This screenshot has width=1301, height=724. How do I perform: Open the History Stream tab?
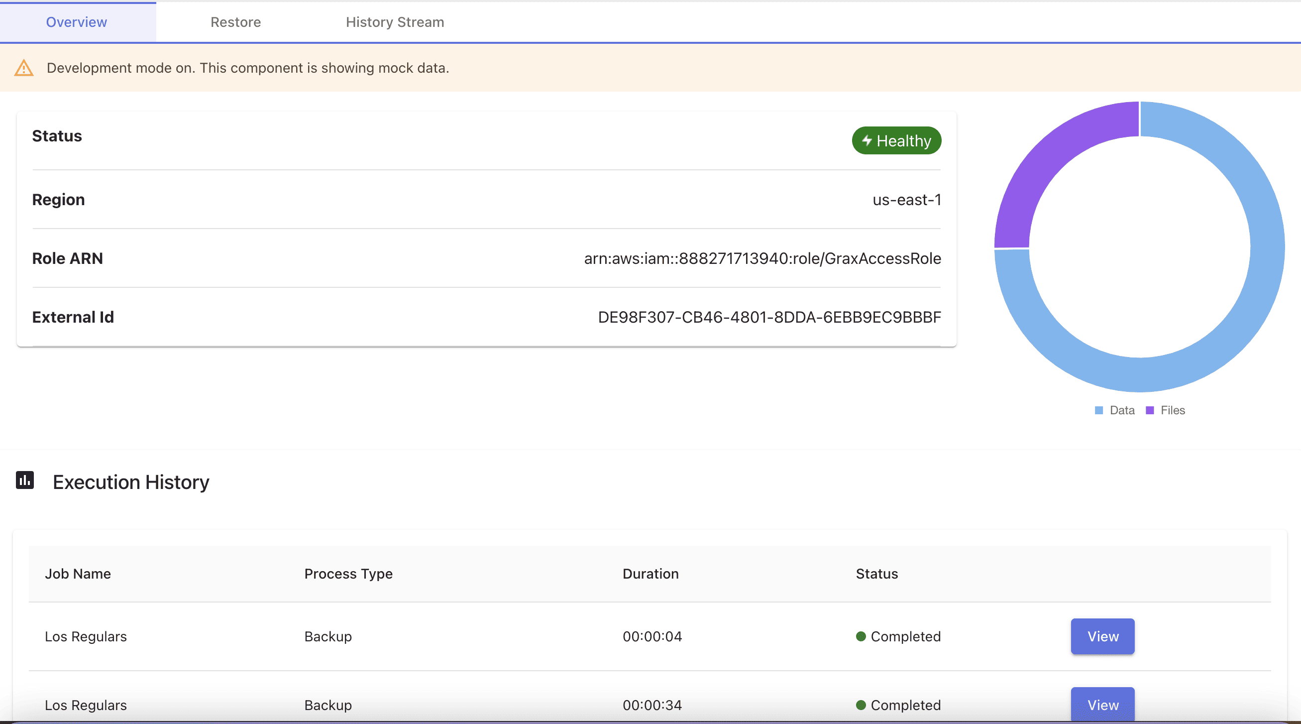pos(395,22)
